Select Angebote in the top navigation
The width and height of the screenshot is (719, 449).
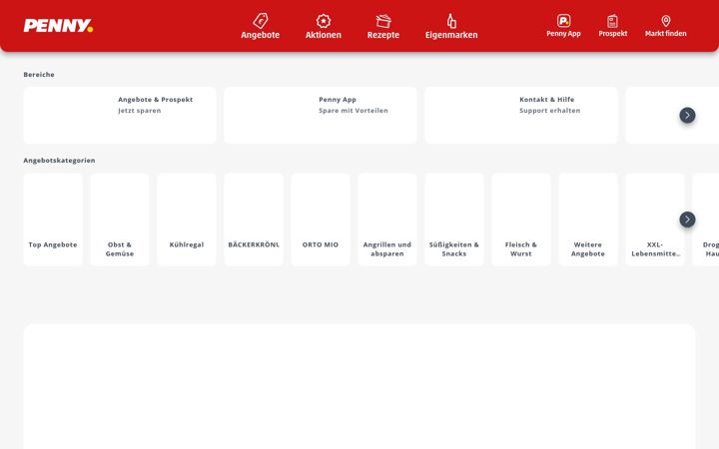pyautogui.click(x=261, y=35)
